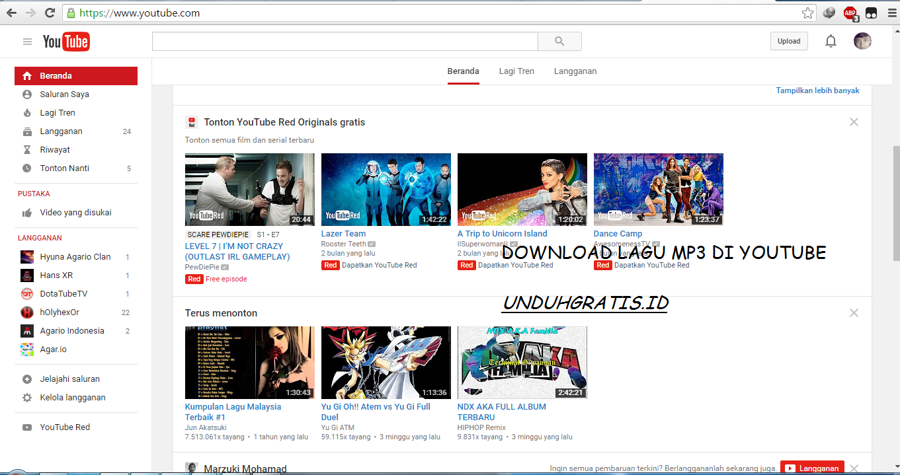900x475 pixels.
Task: Click the YouTube Red sidebar icon
Action: [27, 427]
